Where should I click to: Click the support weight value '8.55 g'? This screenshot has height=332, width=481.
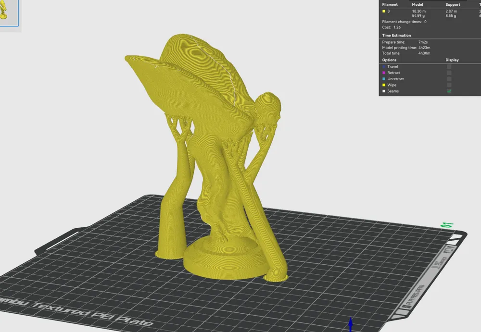[451, 16]
